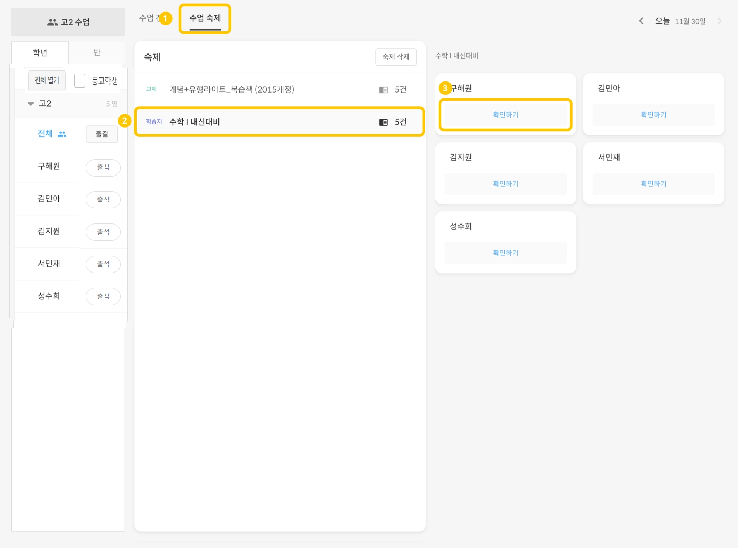Viewport: 738px width, 548px height.
Task: Open 출결 options for 전체
Action: click(x=102, y=134)
